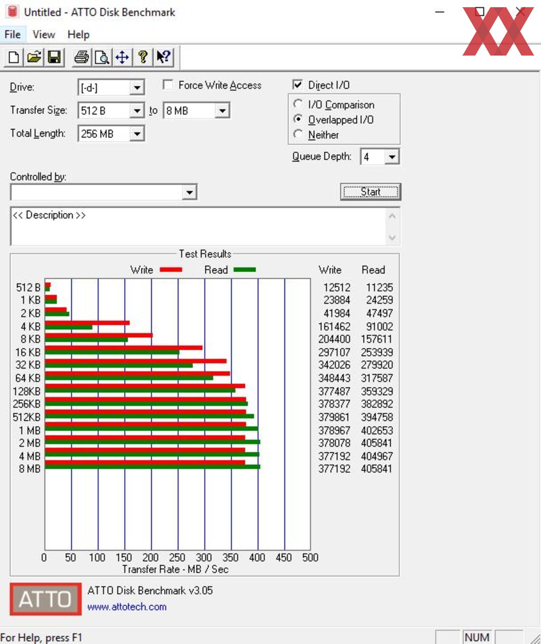Activate the context help arrow icon
The width and height of the screenshot is (541, 644).
coord(163,57)
